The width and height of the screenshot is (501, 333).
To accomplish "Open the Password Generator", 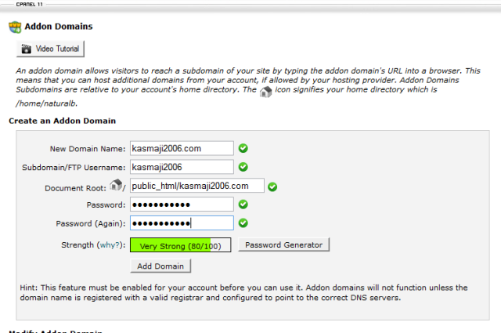I will pos(283,244).
